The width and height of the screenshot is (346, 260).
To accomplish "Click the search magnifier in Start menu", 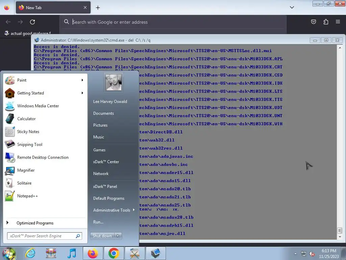I will click(78, 236).
